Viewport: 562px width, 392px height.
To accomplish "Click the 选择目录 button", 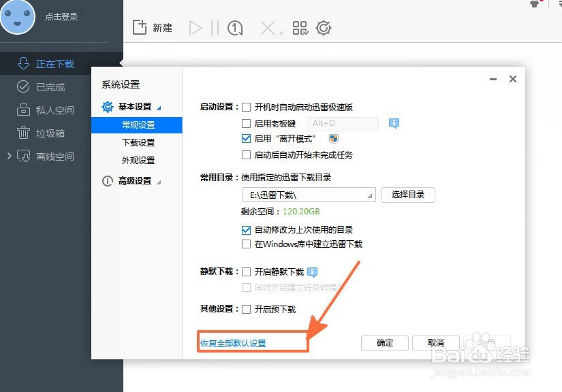I will [408, 195].
